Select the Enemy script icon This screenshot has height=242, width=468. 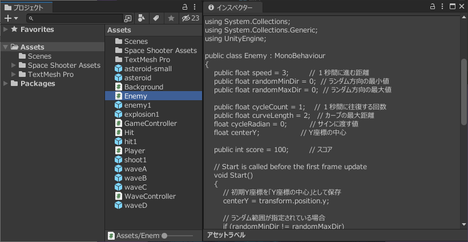[119, 96]
